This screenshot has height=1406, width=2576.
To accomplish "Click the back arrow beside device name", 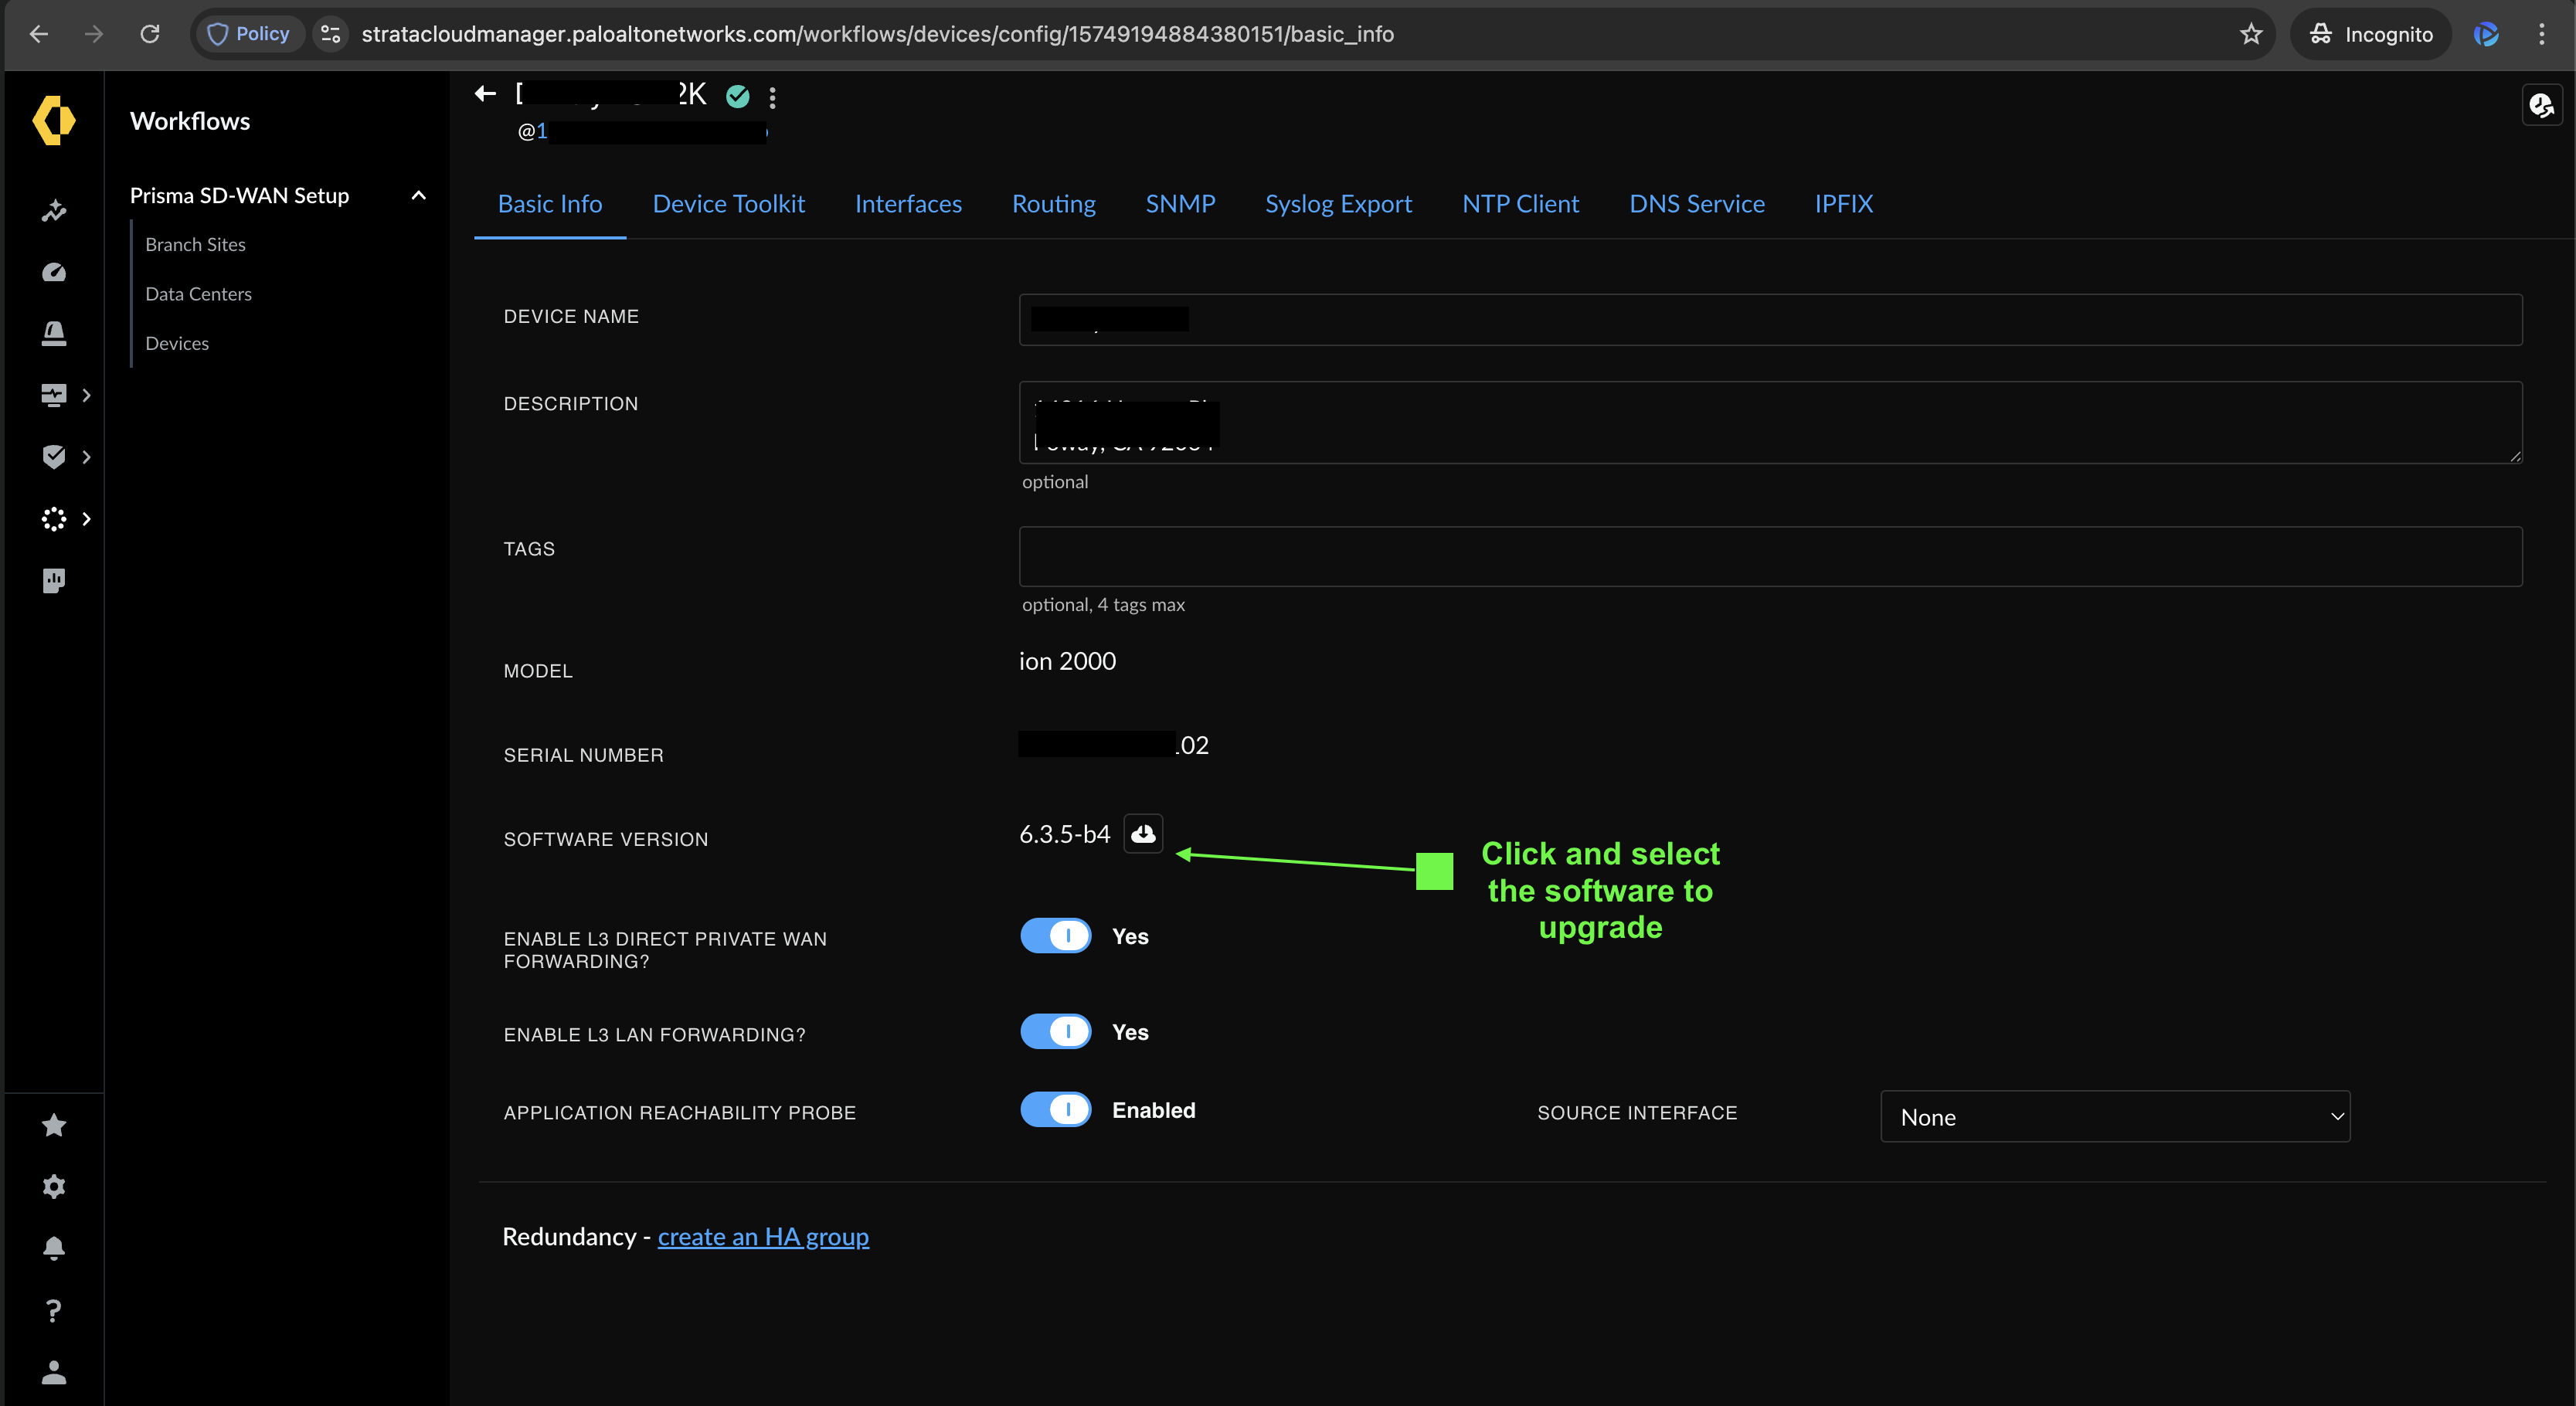I will click(485, 94).
